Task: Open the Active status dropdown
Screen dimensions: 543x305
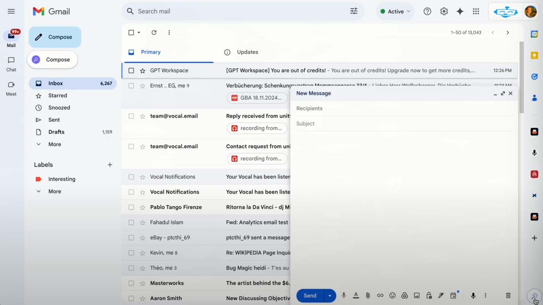Action: (x=395, y=12)
